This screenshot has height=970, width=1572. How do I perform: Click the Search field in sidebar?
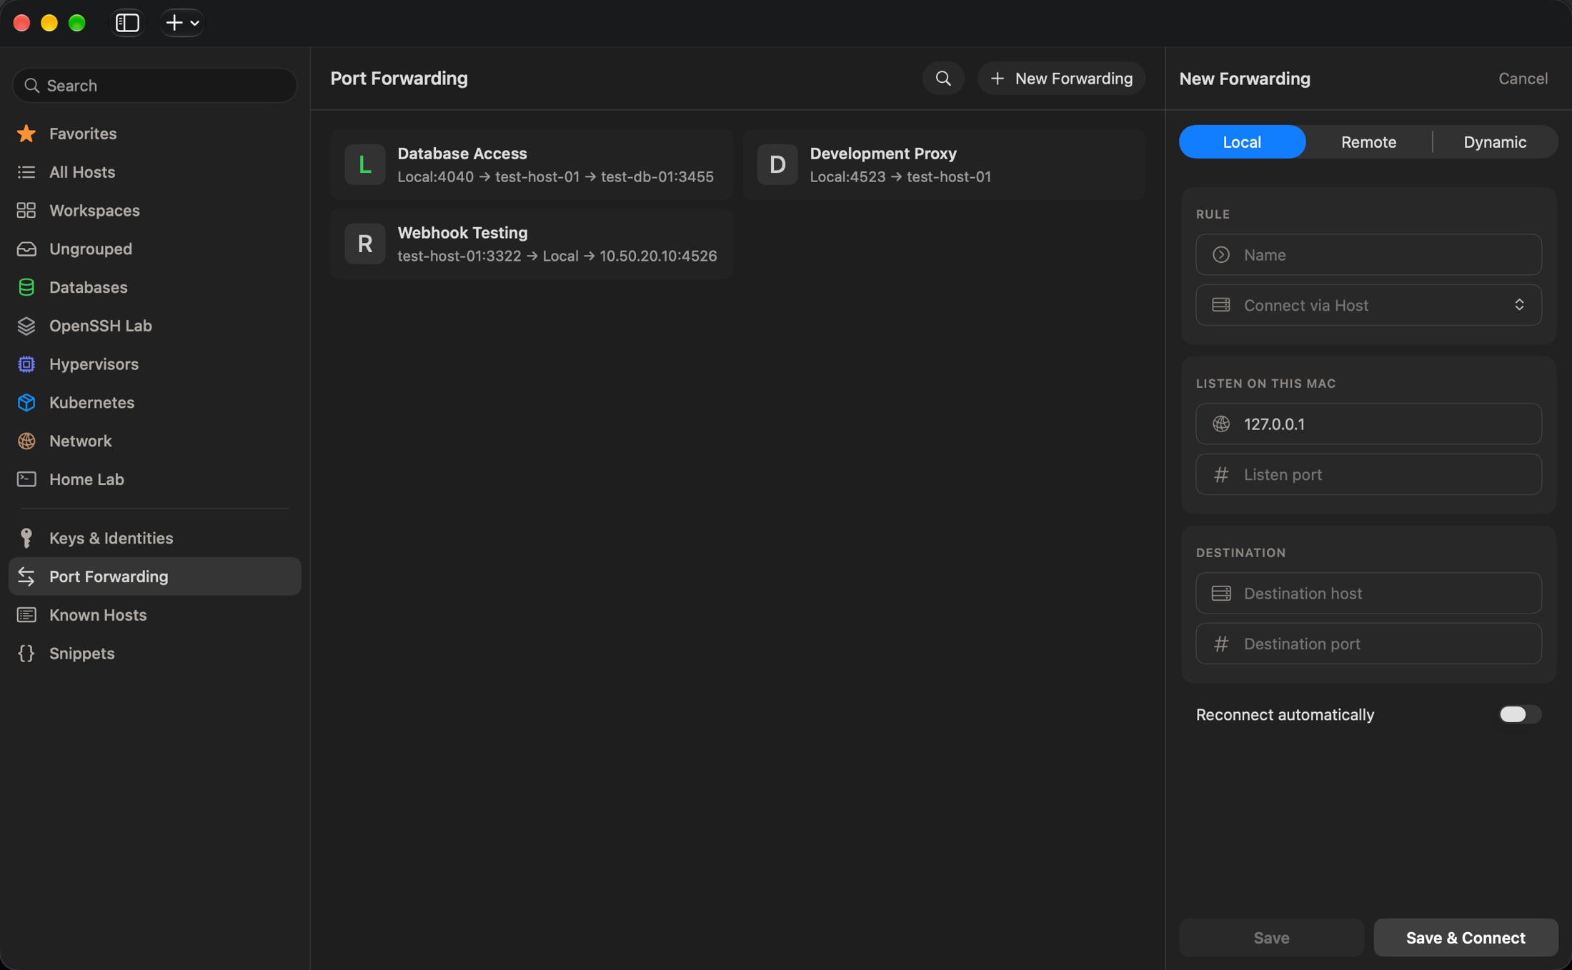(x=155, y=86)
